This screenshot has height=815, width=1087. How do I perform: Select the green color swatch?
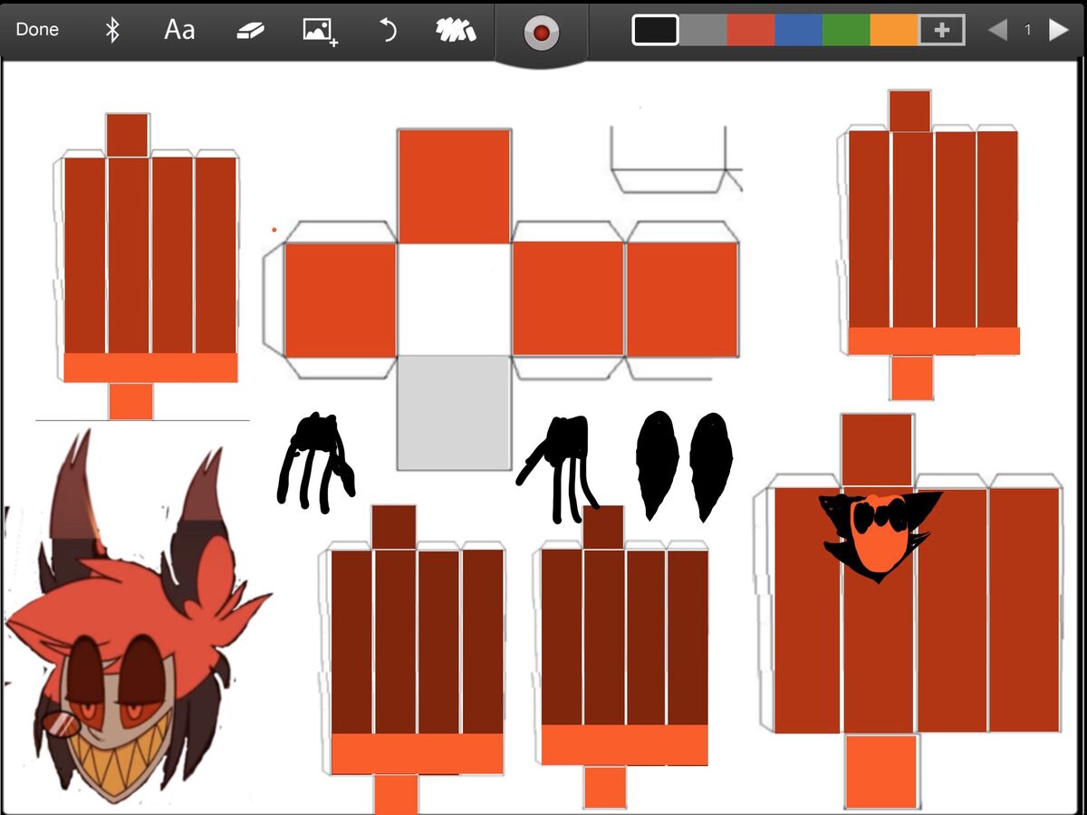click(845, 30)
